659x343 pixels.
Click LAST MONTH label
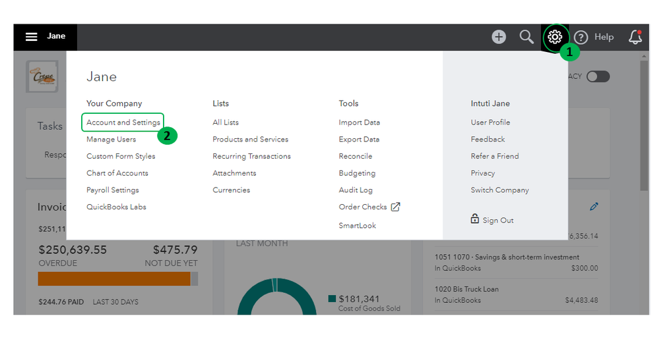(262, 244)
